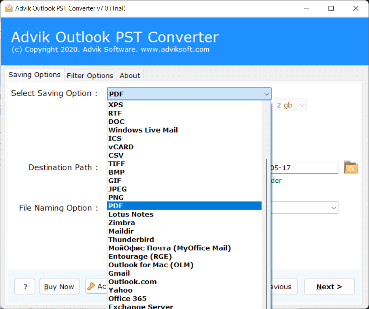Screen dimensions: 369x309
Task: Select Outlook for Mac (OLM) option
Action: tap(151, 264)
